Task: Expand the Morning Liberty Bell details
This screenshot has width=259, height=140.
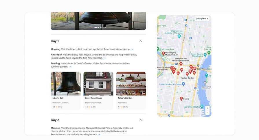Action: click(x=132, y=49)
